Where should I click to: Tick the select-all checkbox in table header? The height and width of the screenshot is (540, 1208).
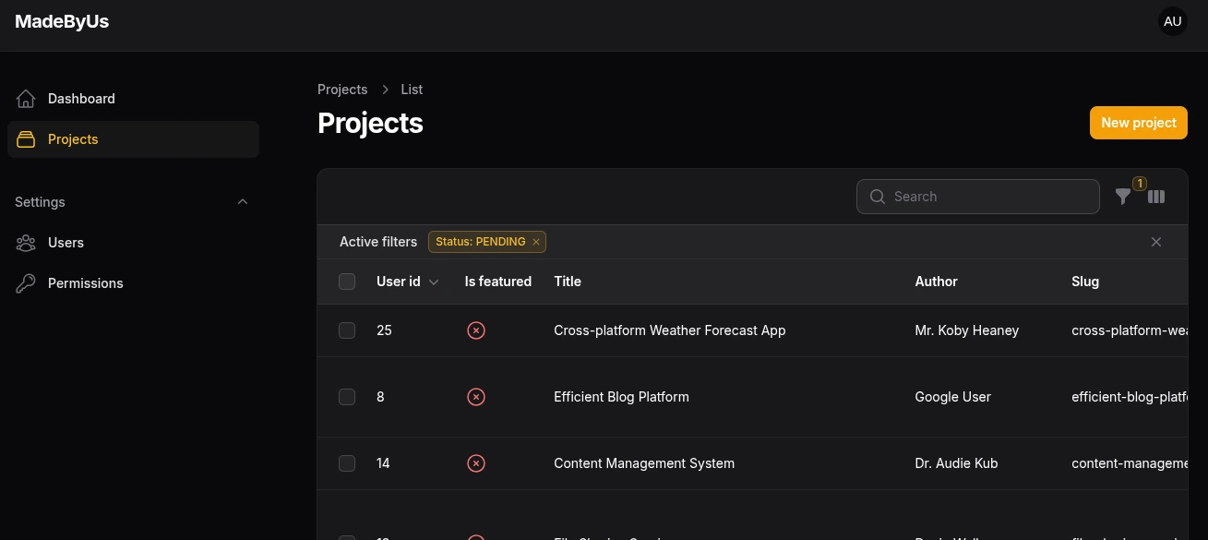pos(347,282)
